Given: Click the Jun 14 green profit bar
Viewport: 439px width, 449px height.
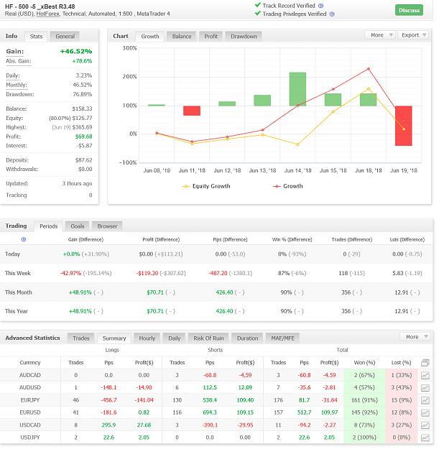Looking at the screenshot, I should click(x=297, y=89).
